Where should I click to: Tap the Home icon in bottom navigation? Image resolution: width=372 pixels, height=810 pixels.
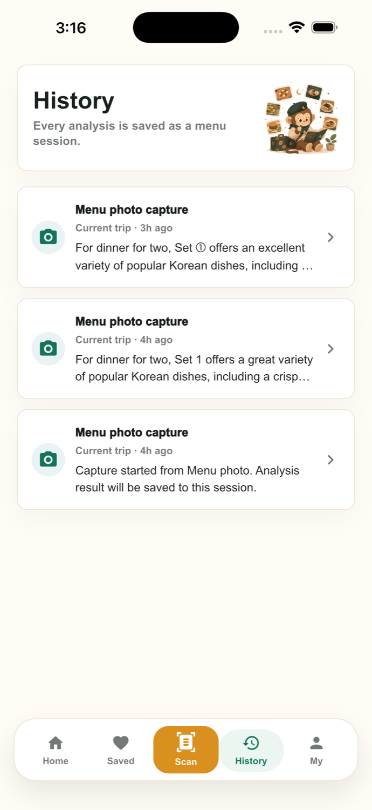click(x=56, y=743)
